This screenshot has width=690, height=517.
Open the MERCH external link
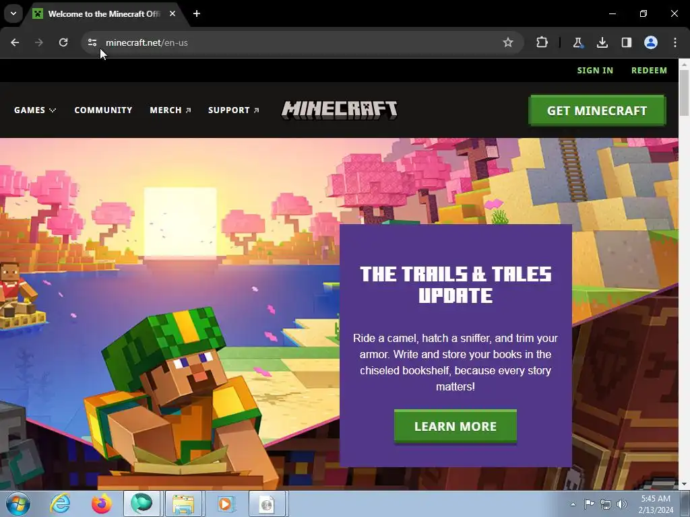(170, 110)
